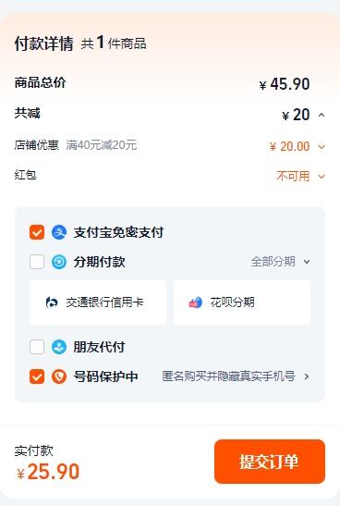The image size is (340, 506).
Task: Select 交通银行信用卡 installment option
Action: pyautogui.click(x=98, y=302)
